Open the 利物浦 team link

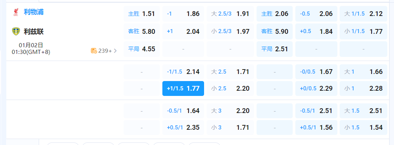click(x=34, y=12)
